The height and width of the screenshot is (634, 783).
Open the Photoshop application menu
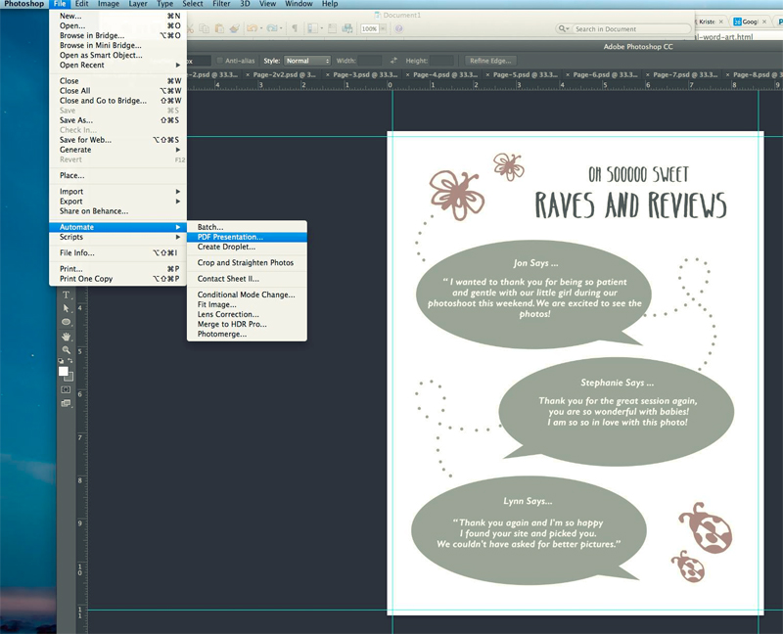tap(23, 4)
